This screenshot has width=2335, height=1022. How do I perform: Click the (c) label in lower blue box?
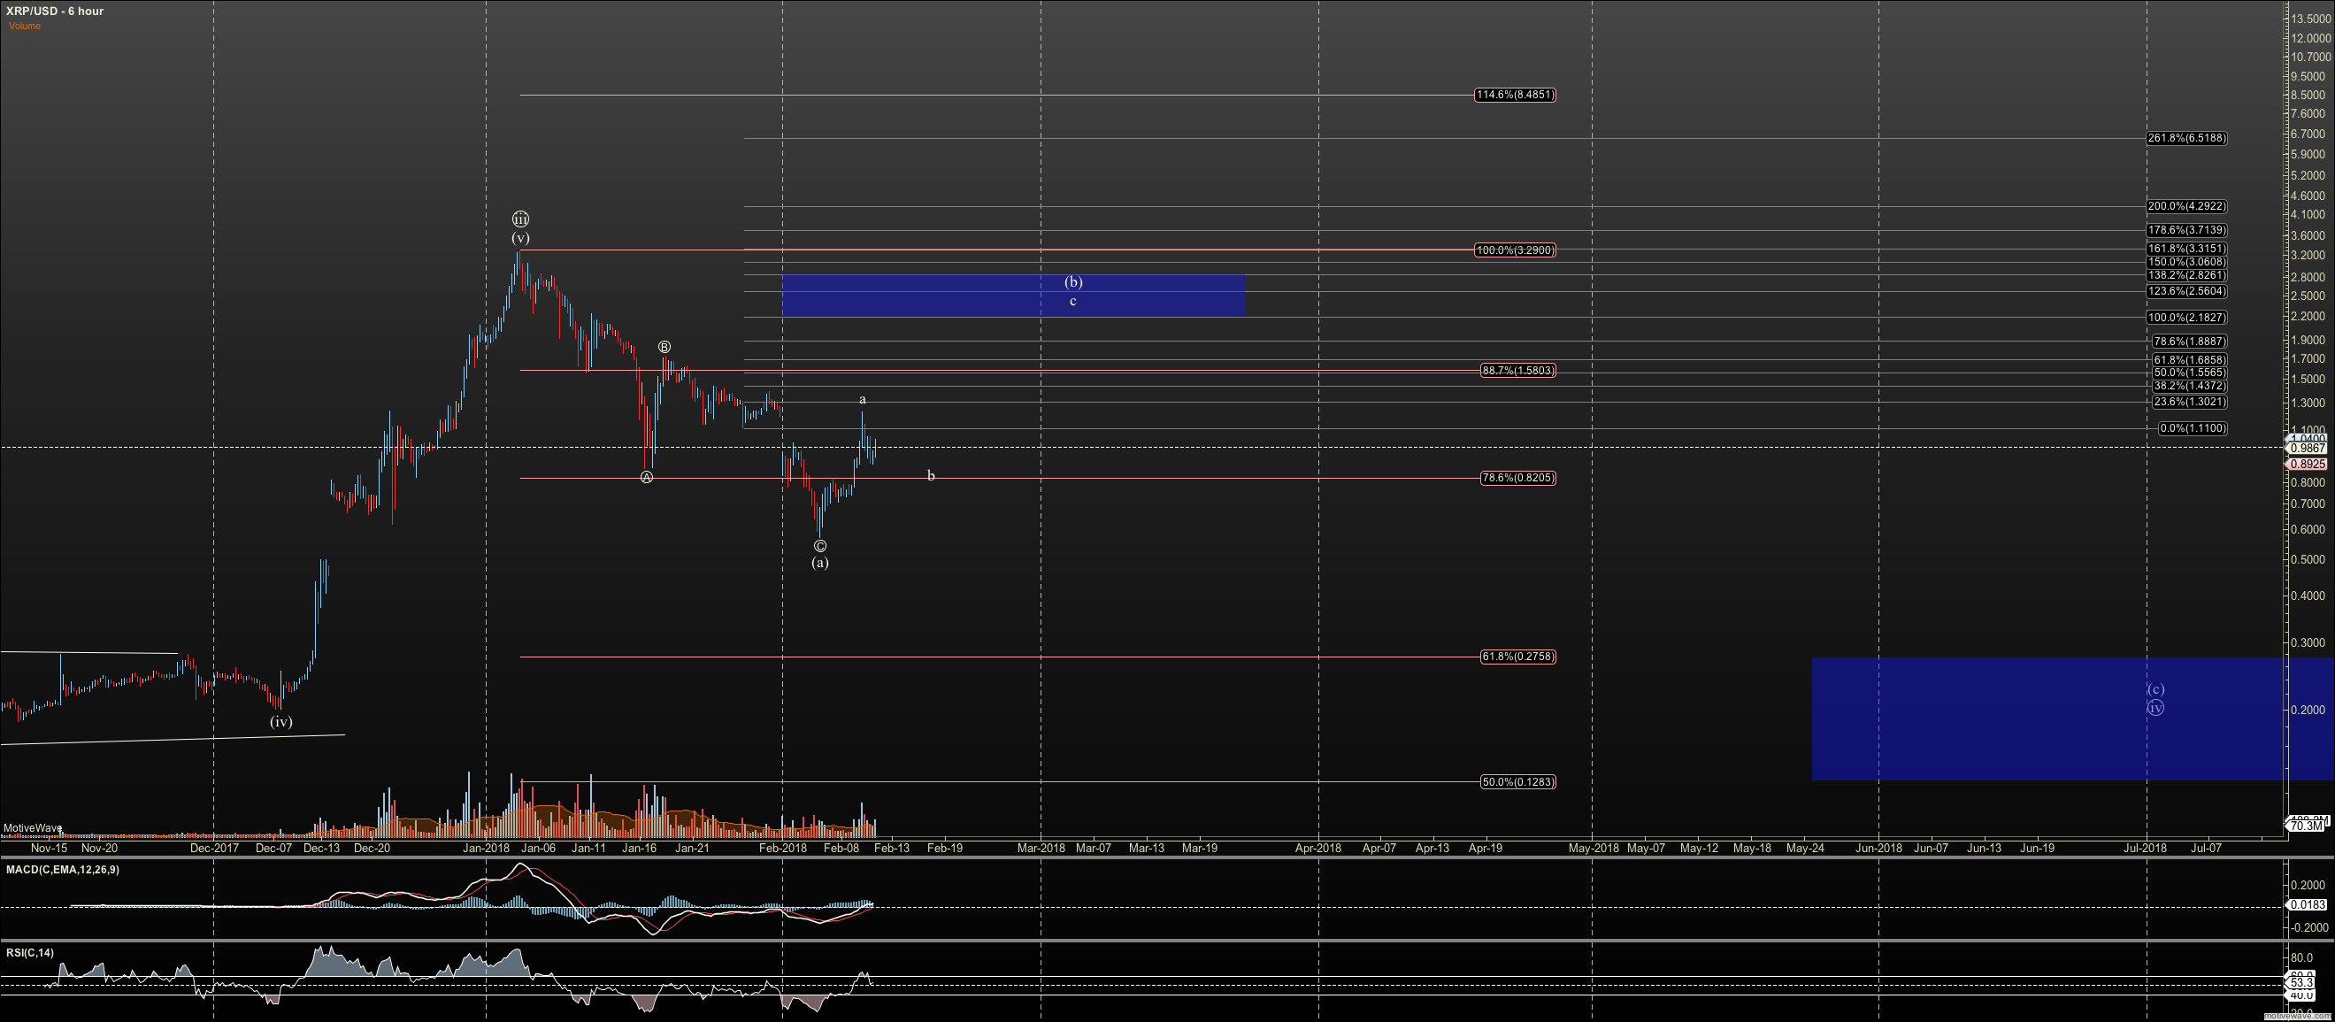pos(2155,689)
